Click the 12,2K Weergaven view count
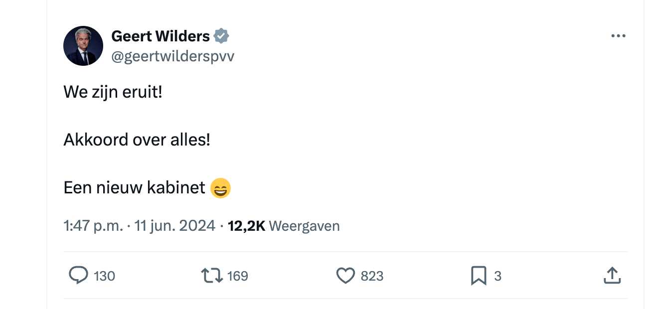This screenshot has width=650, height=309. point(284,226)
